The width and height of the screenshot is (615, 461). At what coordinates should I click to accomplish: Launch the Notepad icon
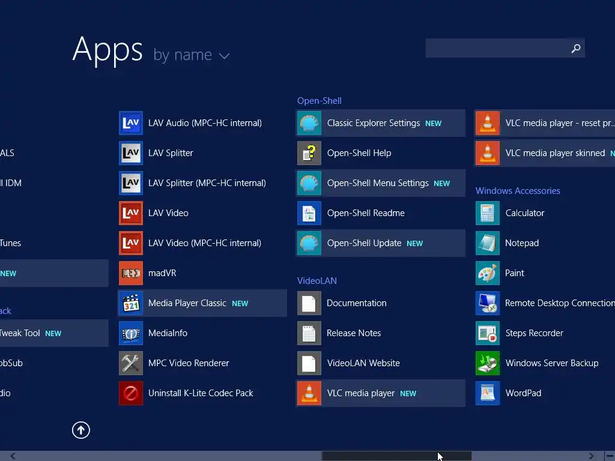pyautogui.click(x=488, y=243)
